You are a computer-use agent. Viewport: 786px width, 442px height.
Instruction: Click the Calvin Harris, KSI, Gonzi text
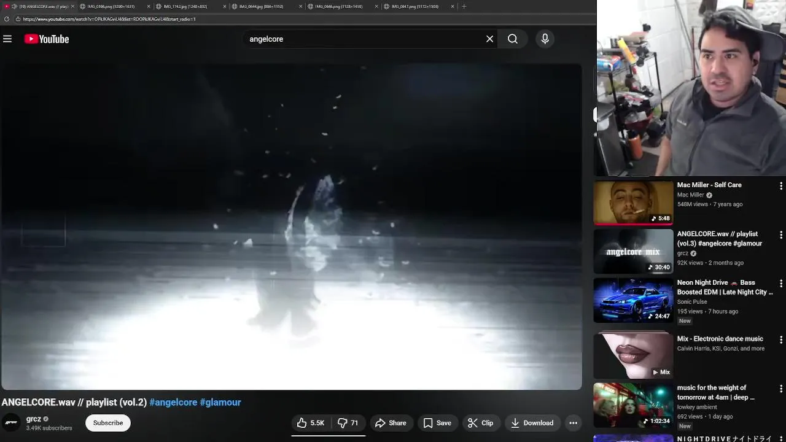[x=721, y=349]
